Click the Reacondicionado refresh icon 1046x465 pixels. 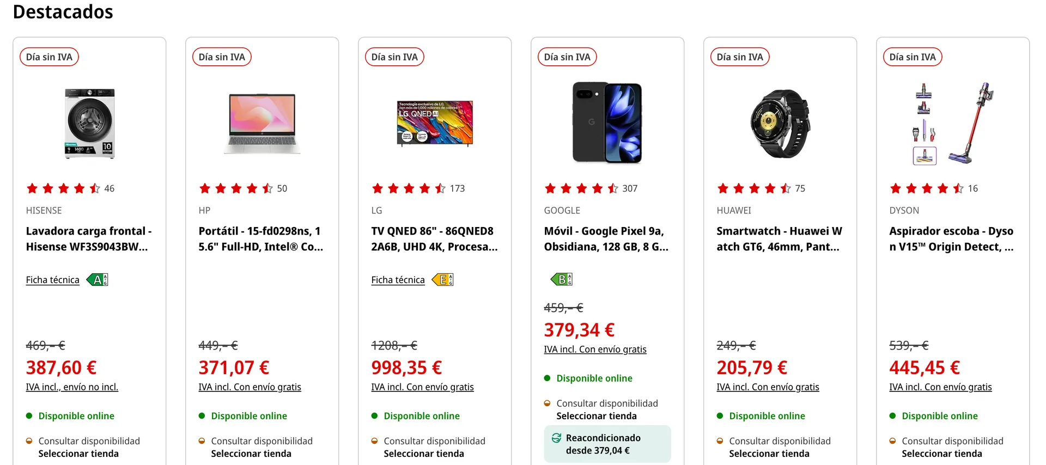(x=556, y=438)
